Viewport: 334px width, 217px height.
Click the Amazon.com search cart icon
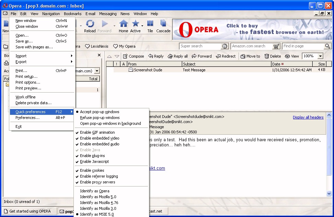(x=276, y=46)
